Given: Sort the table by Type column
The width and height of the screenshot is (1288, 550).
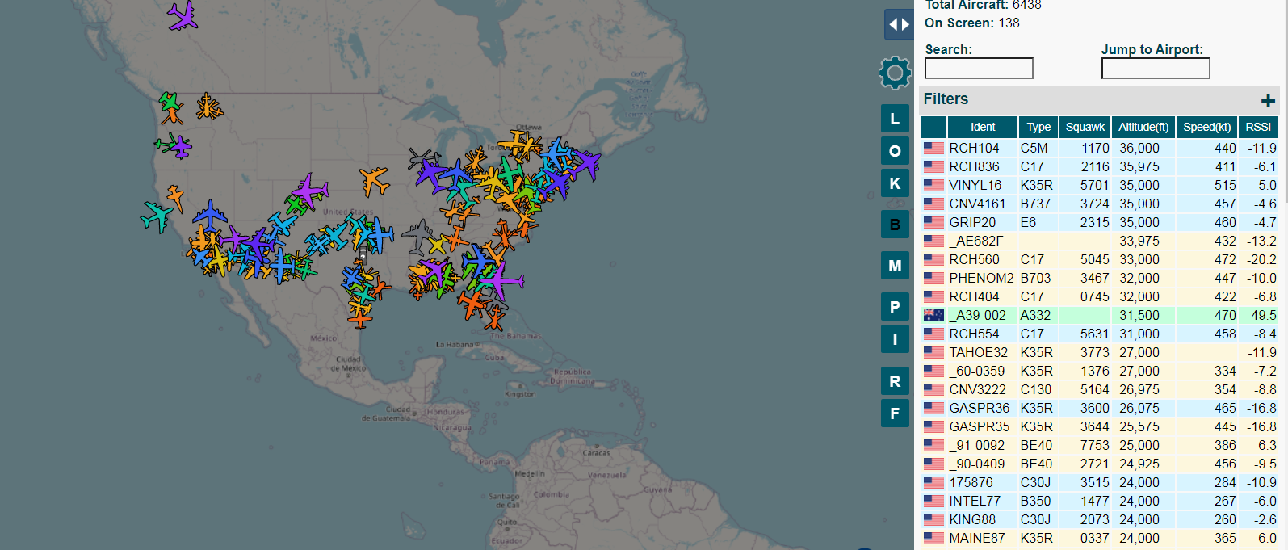Looking at the screenshot, I should [x=1038, y=127].
